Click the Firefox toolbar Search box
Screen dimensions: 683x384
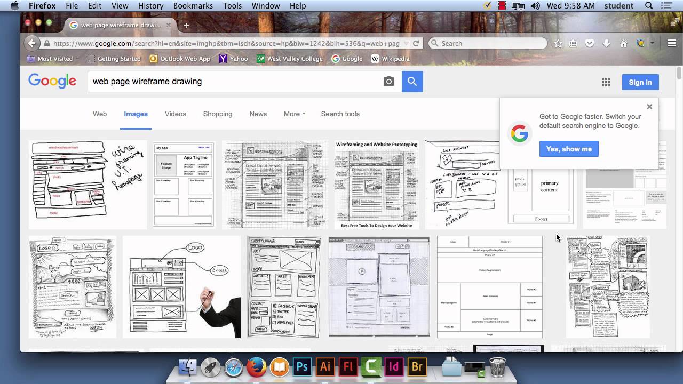point(488,44)
